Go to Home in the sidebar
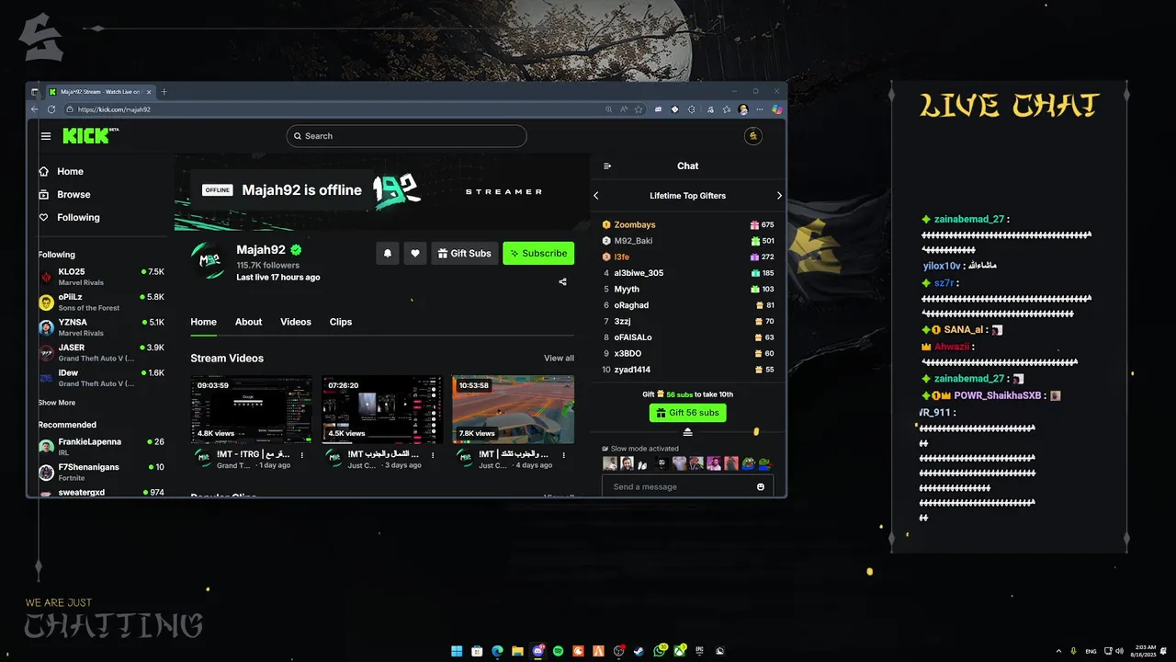The width and height of the screenshot is (1176, 662). tap(62, 171)
